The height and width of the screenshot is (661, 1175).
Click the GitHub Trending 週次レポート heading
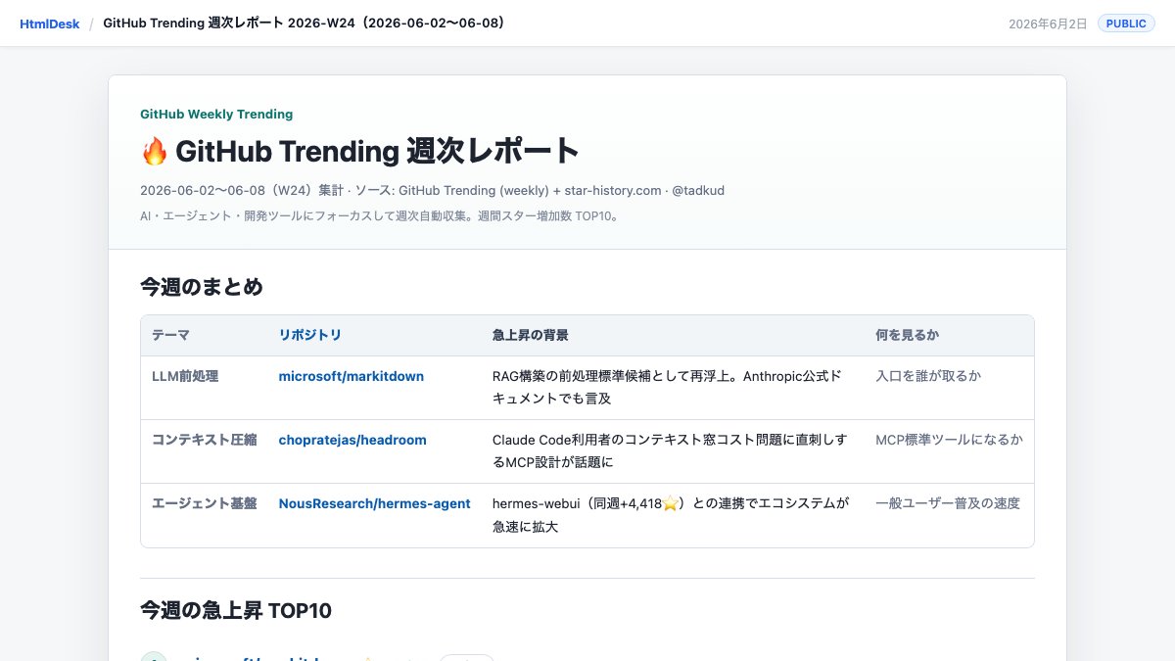point(377,152)
